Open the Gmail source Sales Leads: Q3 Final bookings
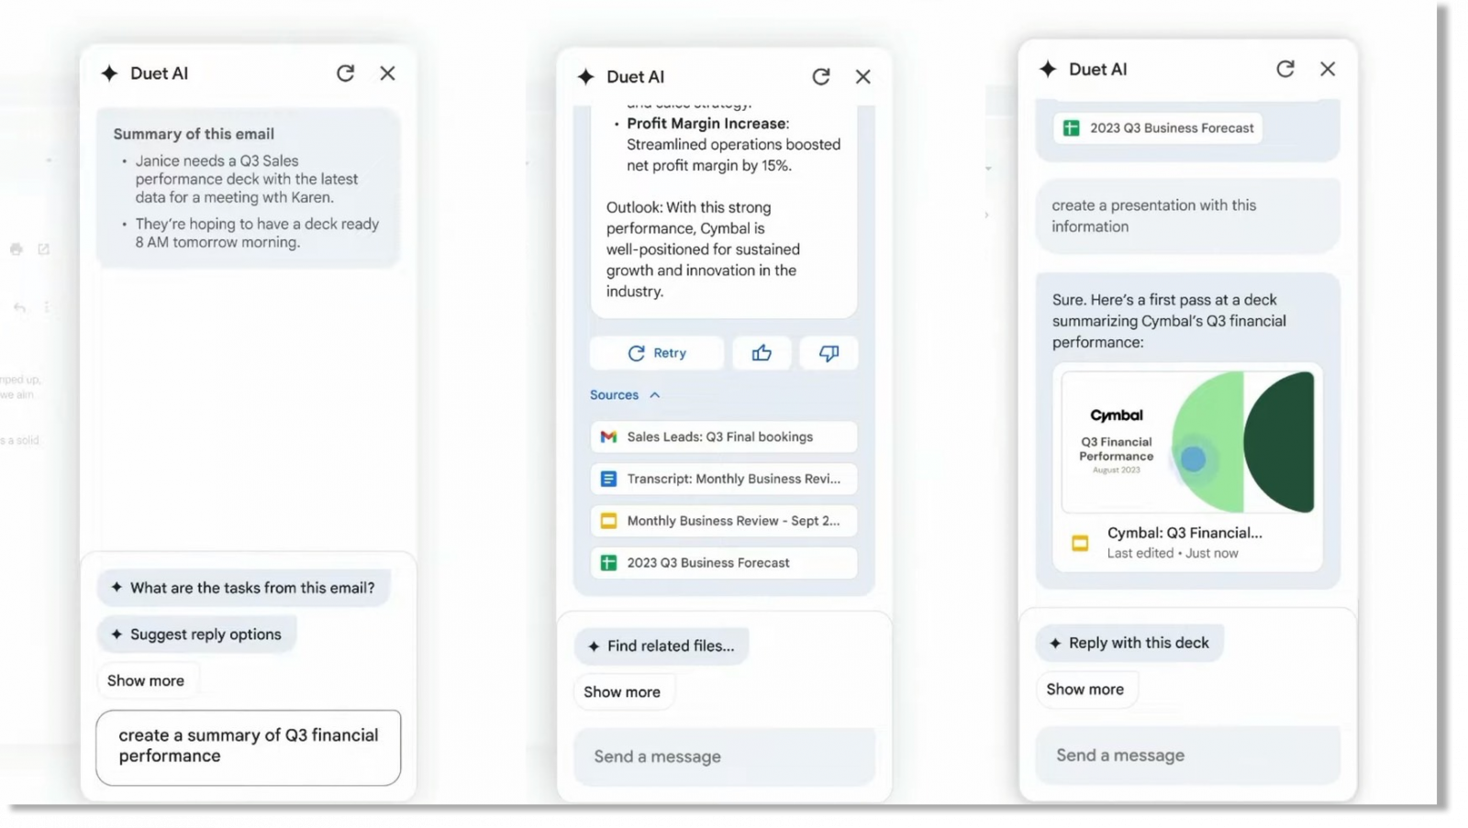Screen dimensions: 1468x828 pyautogui.click(x=723, y=436)
